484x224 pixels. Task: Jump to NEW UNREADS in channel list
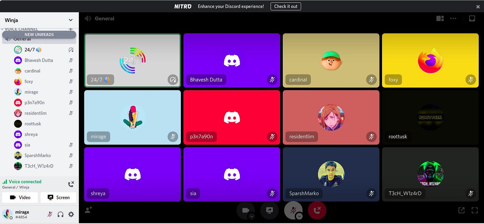coord(39,35)
